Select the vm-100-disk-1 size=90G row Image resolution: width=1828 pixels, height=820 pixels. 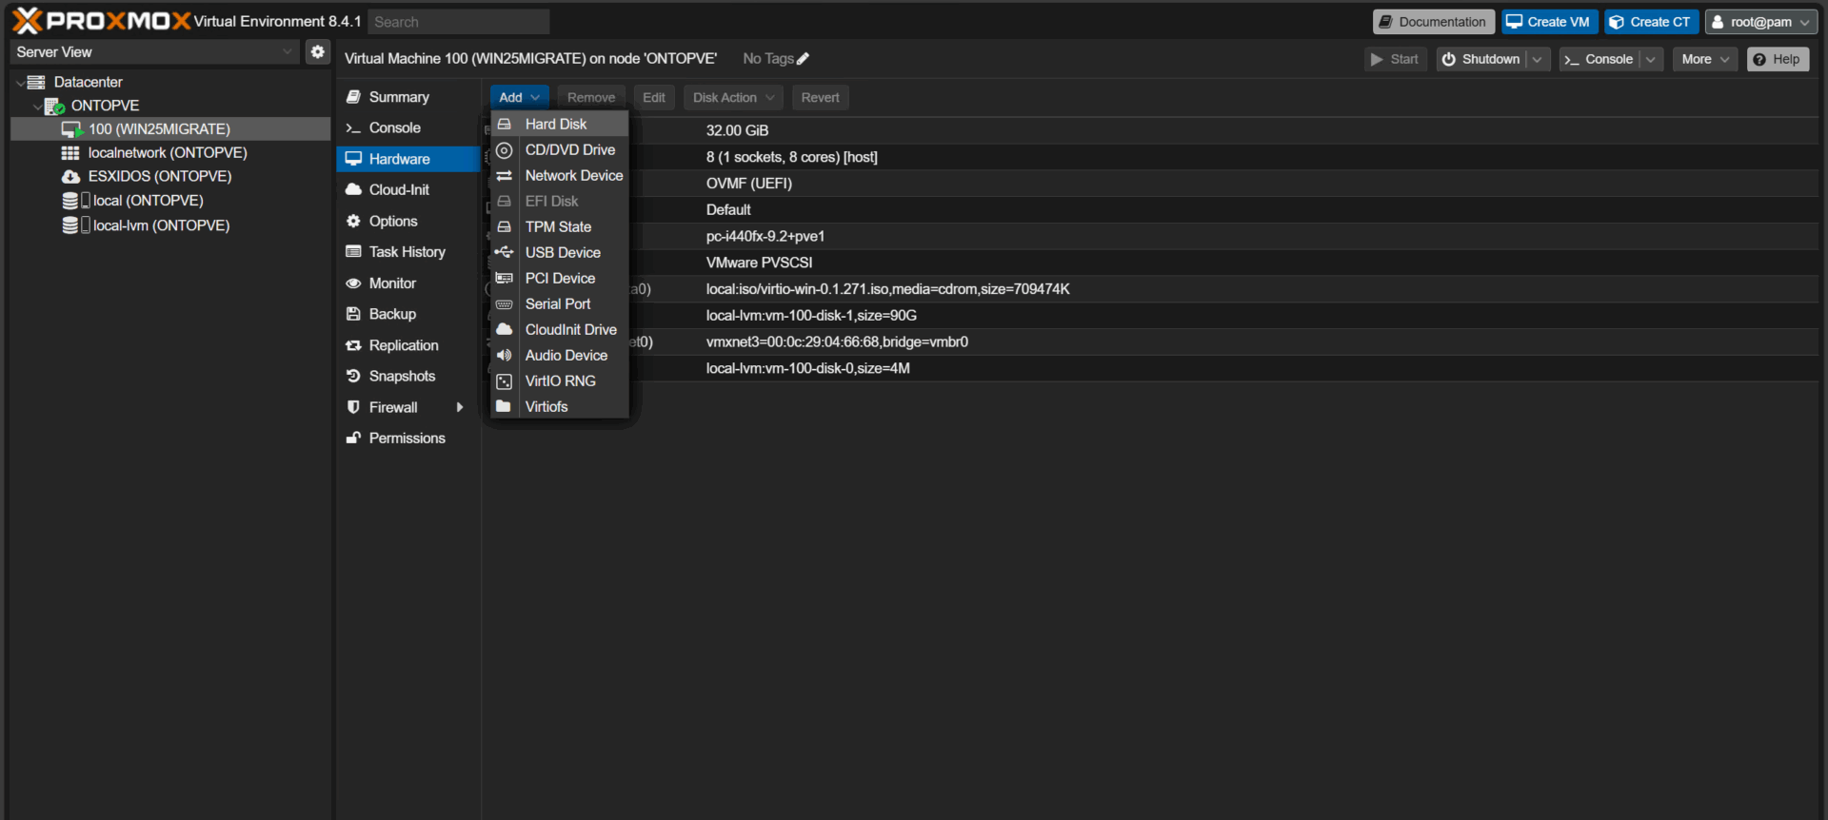1152,316
